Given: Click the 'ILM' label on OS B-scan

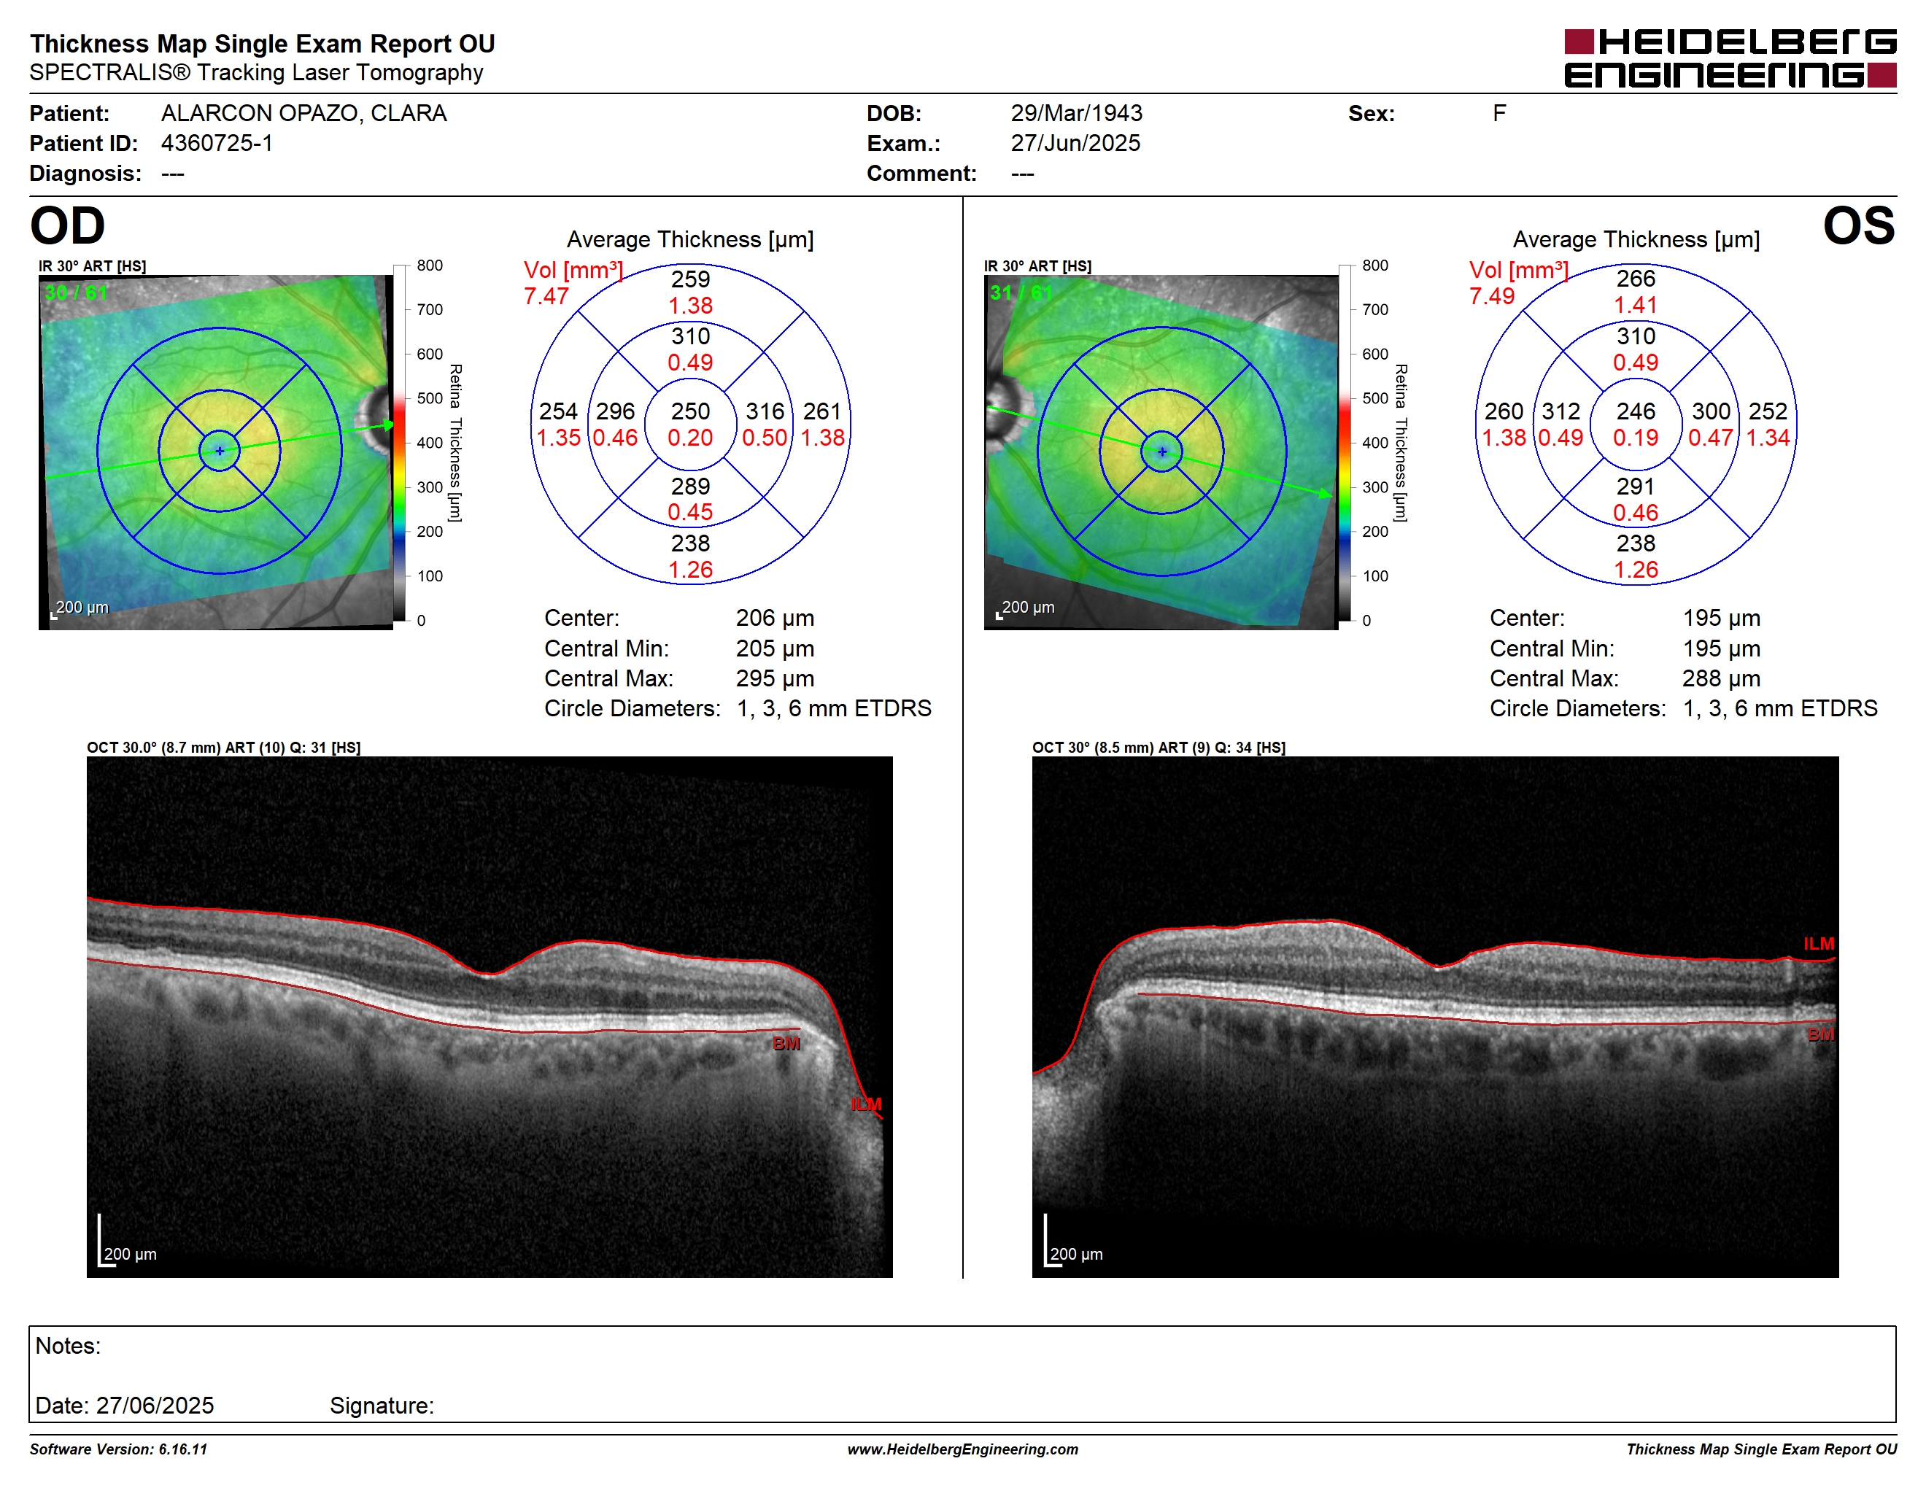Looking at the screenshot, I should [x=1819, y=944].
